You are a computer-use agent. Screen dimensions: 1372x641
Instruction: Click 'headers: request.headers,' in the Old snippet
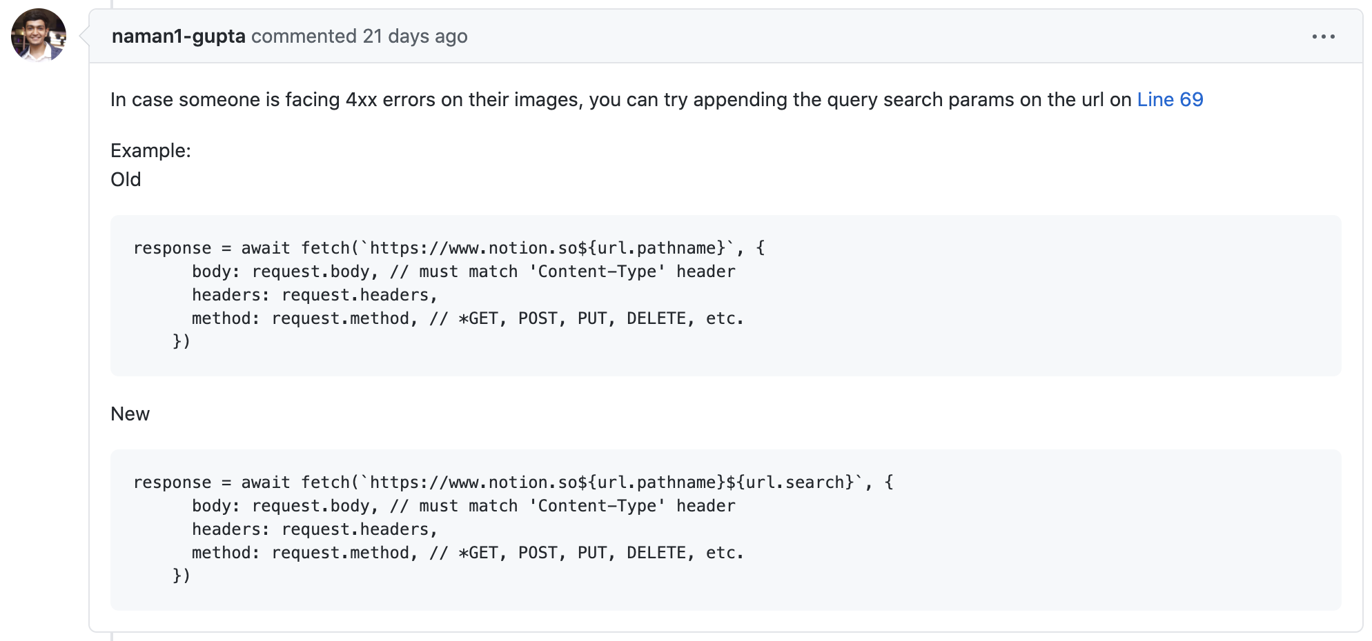pyautogui.click(x=315, y=295)
